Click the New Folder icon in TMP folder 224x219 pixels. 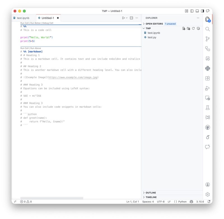click(x=188, y=29)
